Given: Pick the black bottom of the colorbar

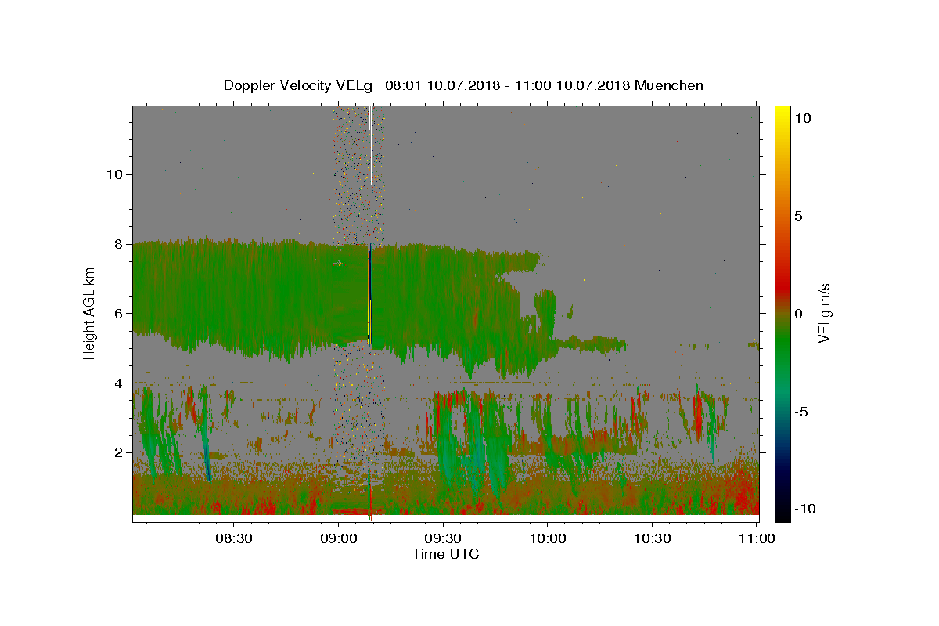Looking at the screenshot, I should [782, 513].
